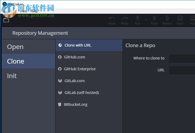
Task: Click the GitKraken app logo in title bar
Action: 5,4
